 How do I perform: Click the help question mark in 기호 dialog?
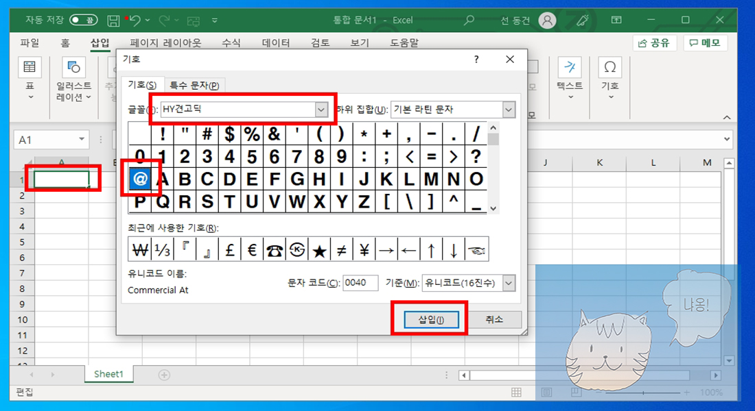click(x=476, y=60)
